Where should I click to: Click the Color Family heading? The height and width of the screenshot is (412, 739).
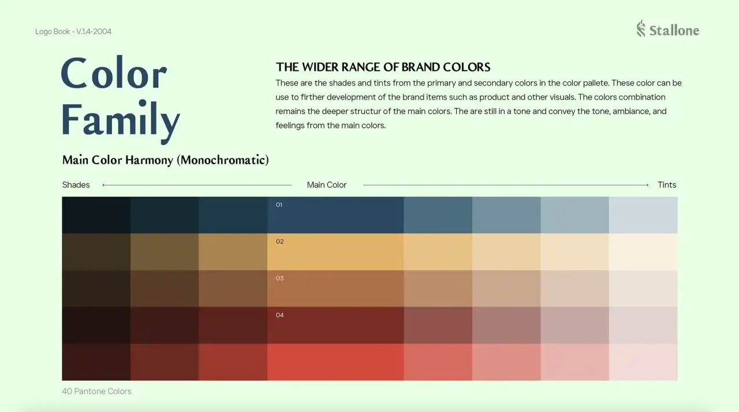(120, 99)
